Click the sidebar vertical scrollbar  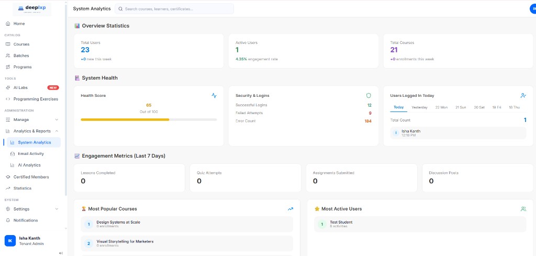pos(65,101)
